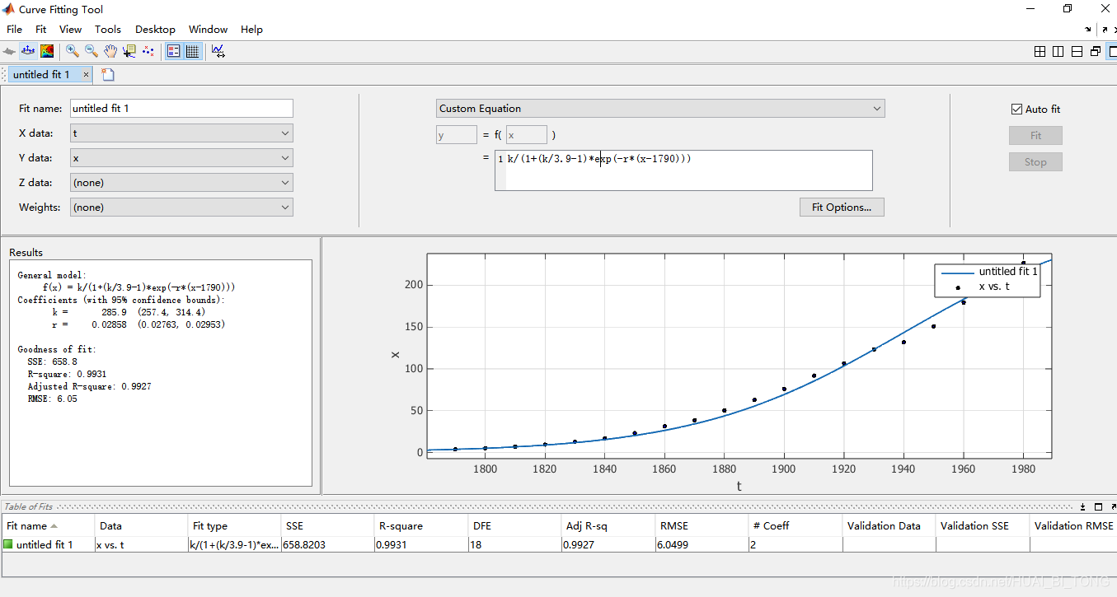Click the DFE column header
The image size is (1117, 597).
pyautogui.click(x=515, y=525)
